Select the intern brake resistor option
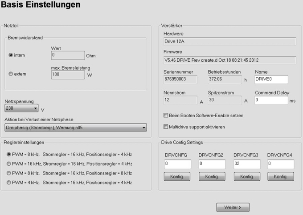This screenshot has height=215, width=303. tap(11, 55)
